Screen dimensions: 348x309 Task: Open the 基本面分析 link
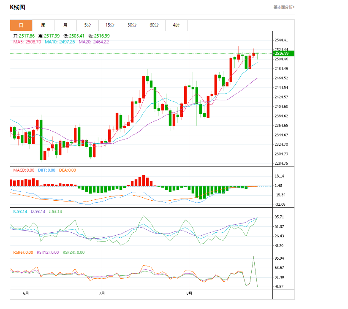[x=284, y=7]
